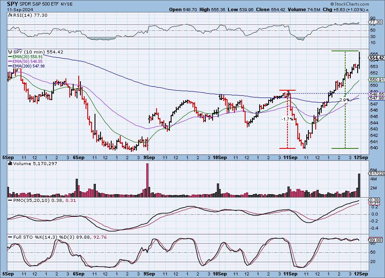This screenshot has width=385, height=278.
Task: Click the 77.30 RSI tag on right axis
Action: click(x=376, y=22)
